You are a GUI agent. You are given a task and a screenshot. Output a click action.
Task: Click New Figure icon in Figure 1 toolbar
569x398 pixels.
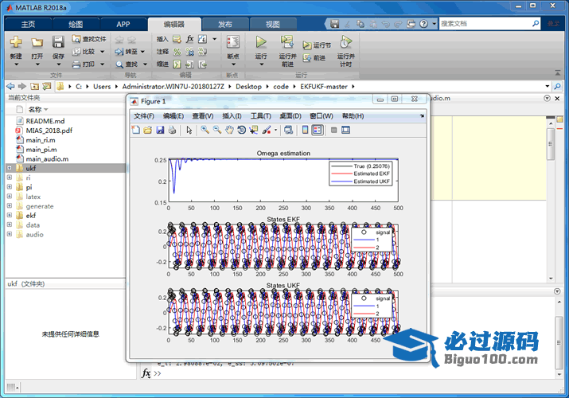(x=136, y=130)
